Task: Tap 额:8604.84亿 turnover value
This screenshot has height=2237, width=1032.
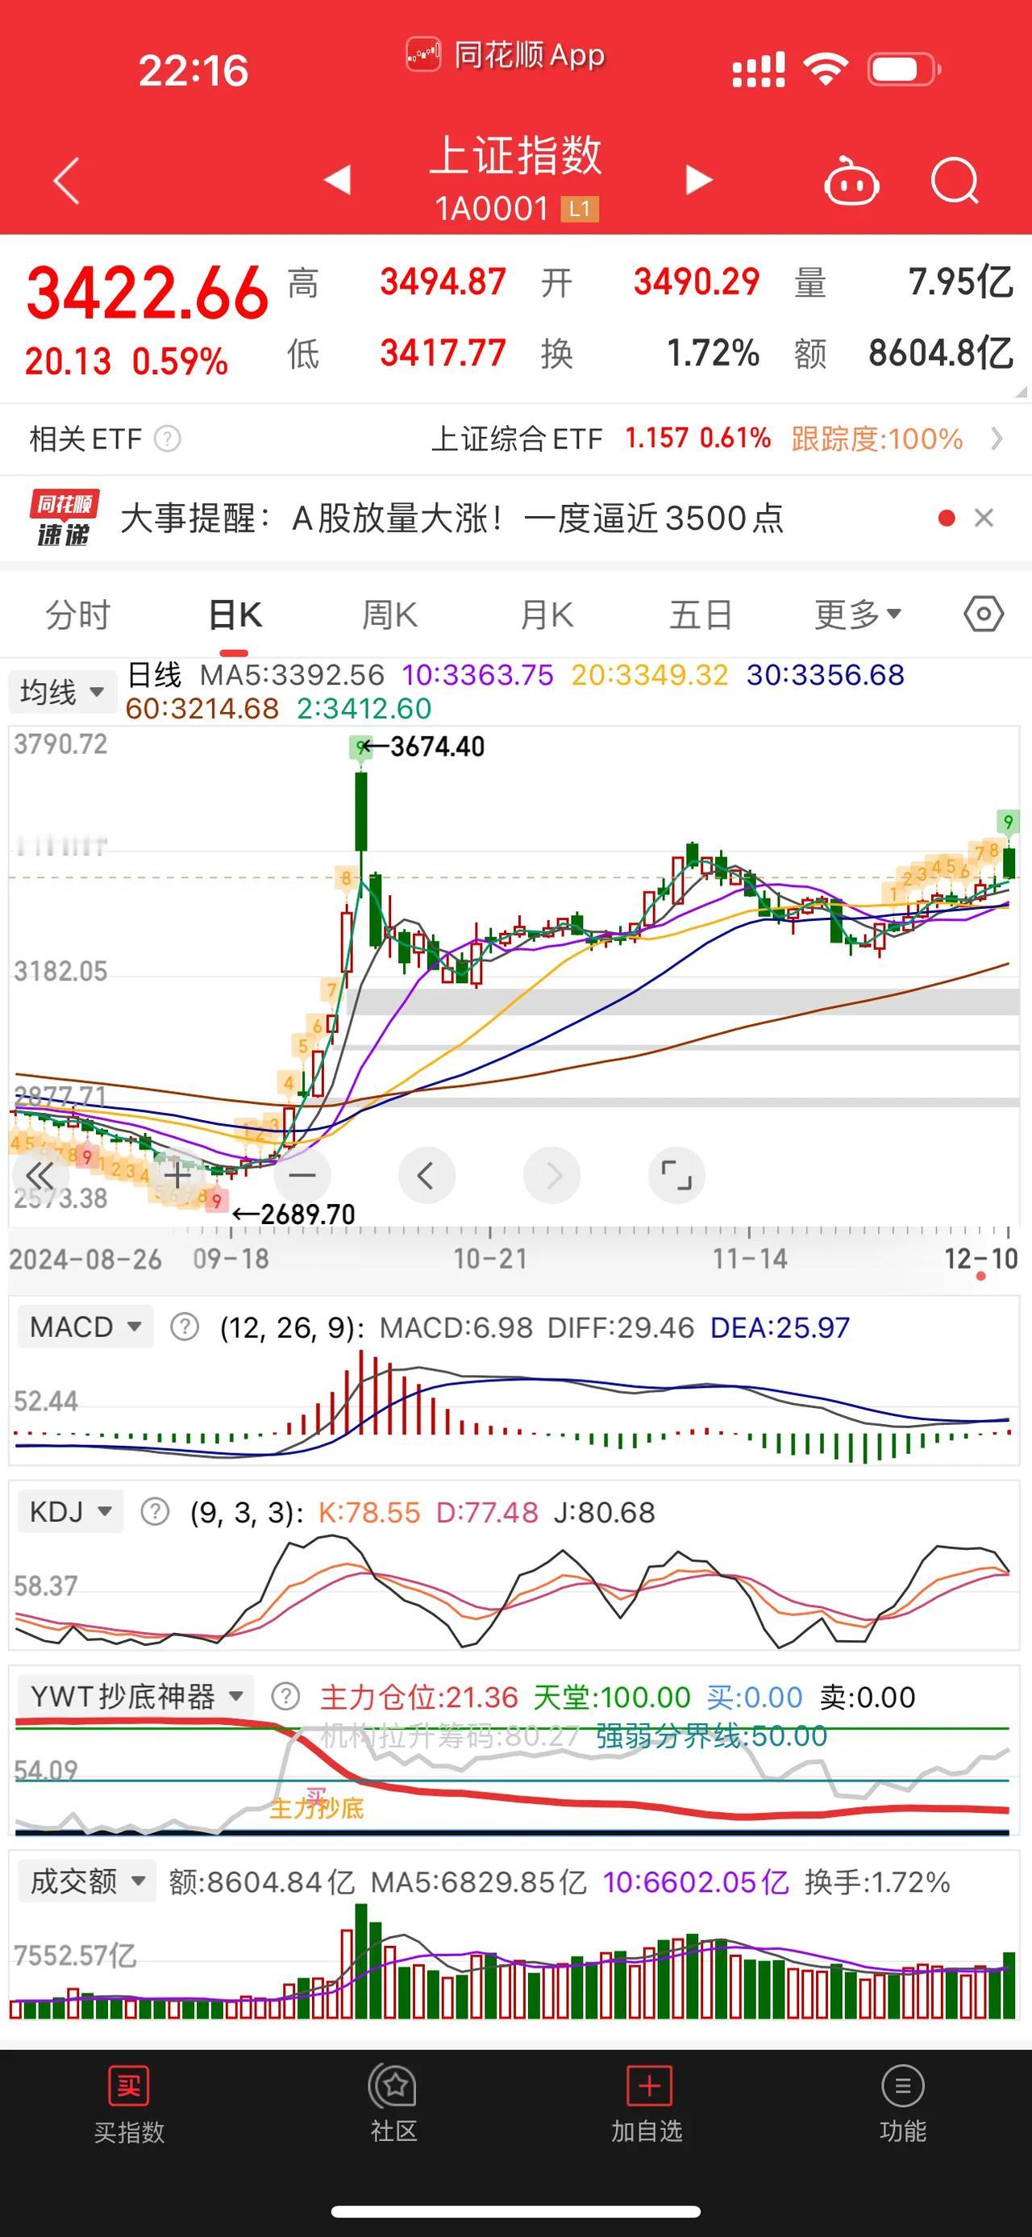Action: coord(261,1882)
